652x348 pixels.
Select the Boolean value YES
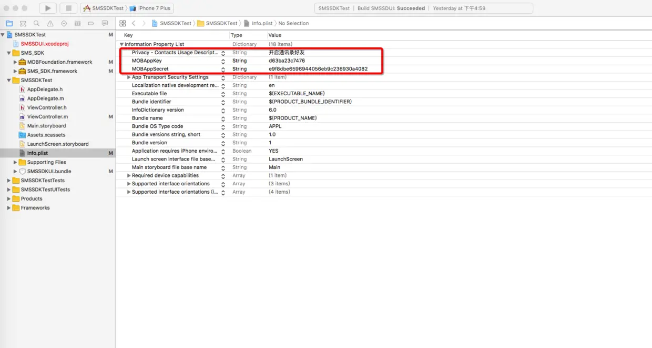tap(273, 151)
